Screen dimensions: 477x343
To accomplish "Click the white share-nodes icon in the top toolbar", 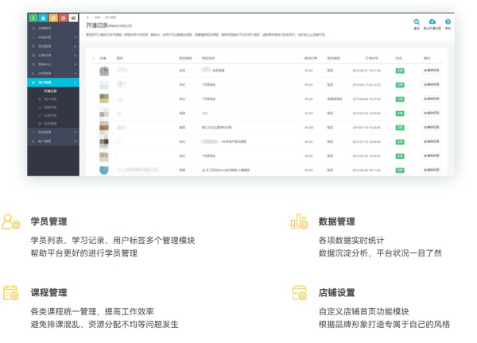I will 73,18.
